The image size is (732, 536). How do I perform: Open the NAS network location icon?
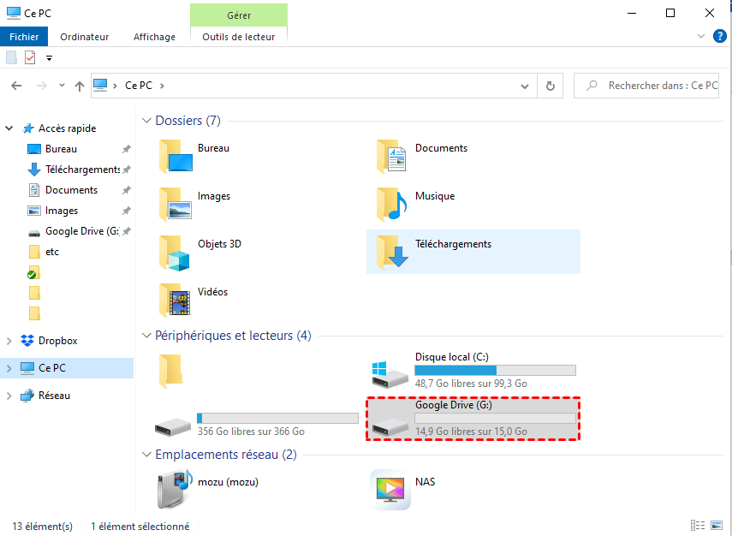click(390, 490)
